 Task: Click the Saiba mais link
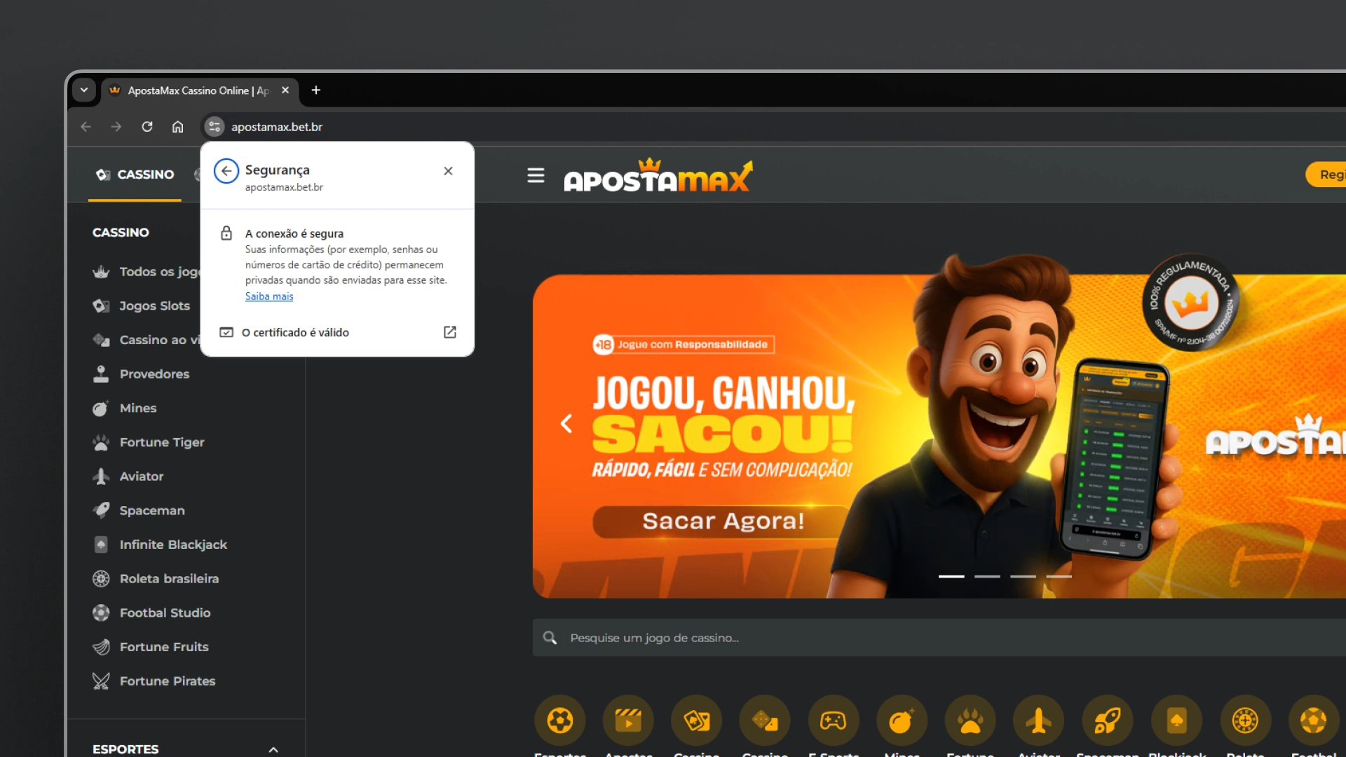(x=269, y=296)
